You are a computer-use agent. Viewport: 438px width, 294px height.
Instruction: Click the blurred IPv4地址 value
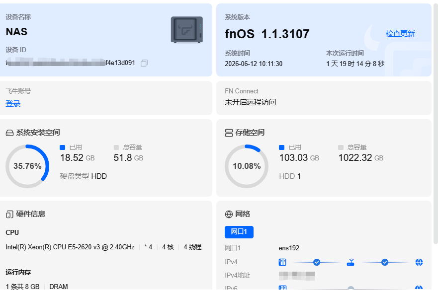click(297, 276)
